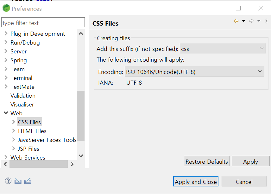The height and width of the screenshot is (194, 271).
Task: Select the Team preferences entry
Action: point(17,69)
